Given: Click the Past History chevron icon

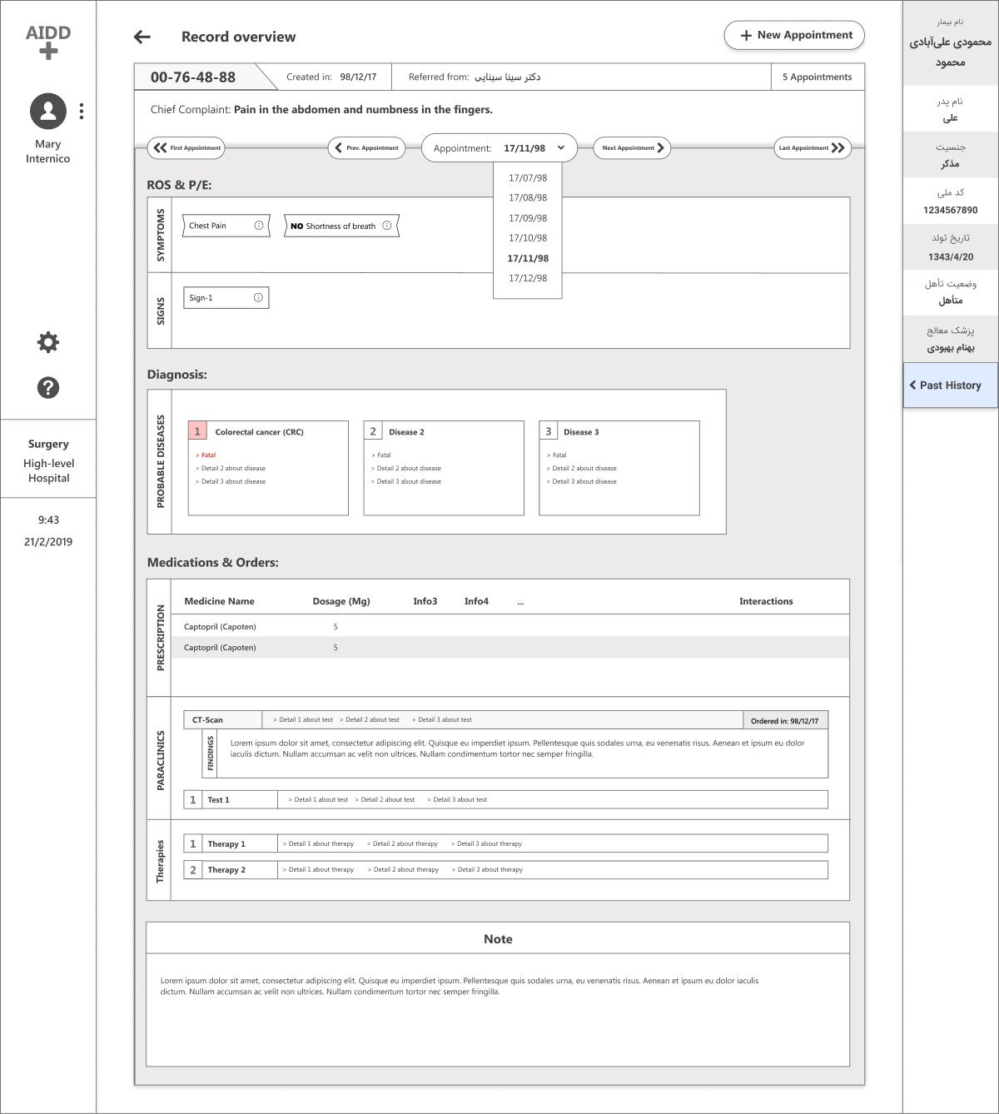Looking at the screenshot, I should (x=912, y=385).
